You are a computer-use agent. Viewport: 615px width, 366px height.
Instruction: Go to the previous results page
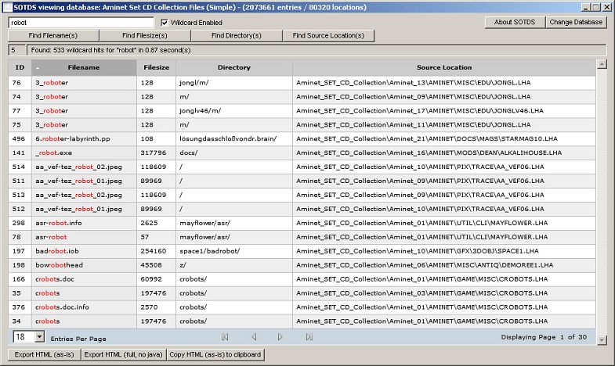tap(253, 337)
